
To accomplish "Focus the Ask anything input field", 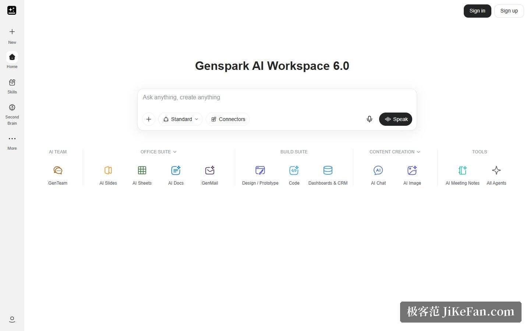I will (277, 97).
